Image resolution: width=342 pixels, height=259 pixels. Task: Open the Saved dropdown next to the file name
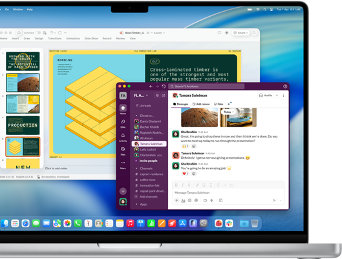[159, 33]
